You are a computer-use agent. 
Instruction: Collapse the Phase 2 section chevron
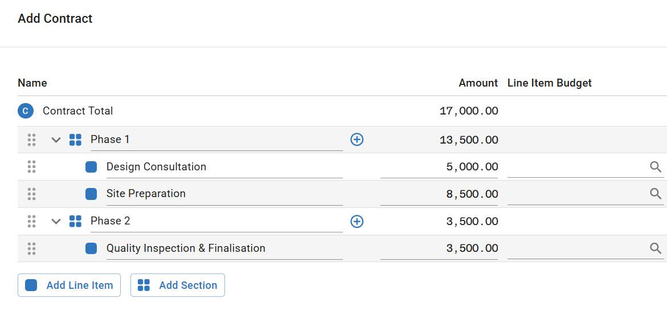[x=56, y=221]
